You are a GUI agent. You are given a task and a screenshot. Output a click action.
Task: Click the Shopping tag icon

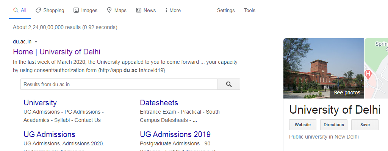click(x=38, y=10)
